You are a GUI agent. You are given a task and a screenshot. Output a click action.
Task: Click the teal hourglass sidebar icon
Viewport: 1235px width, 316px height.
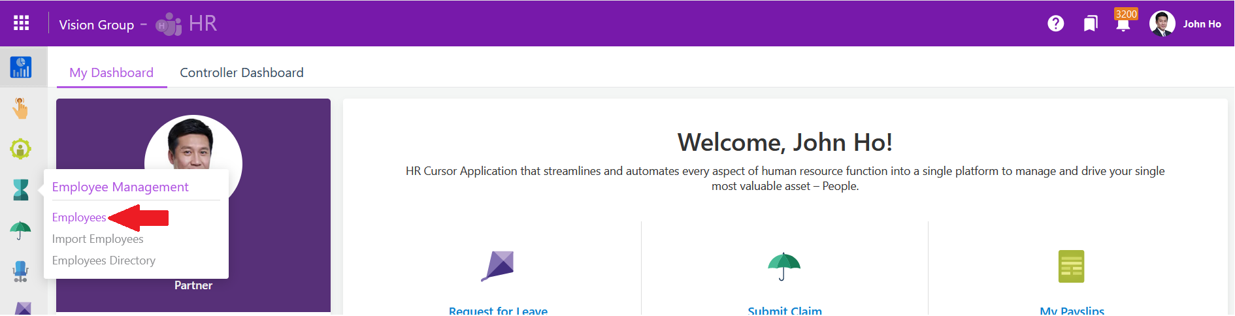coord(21,189)
